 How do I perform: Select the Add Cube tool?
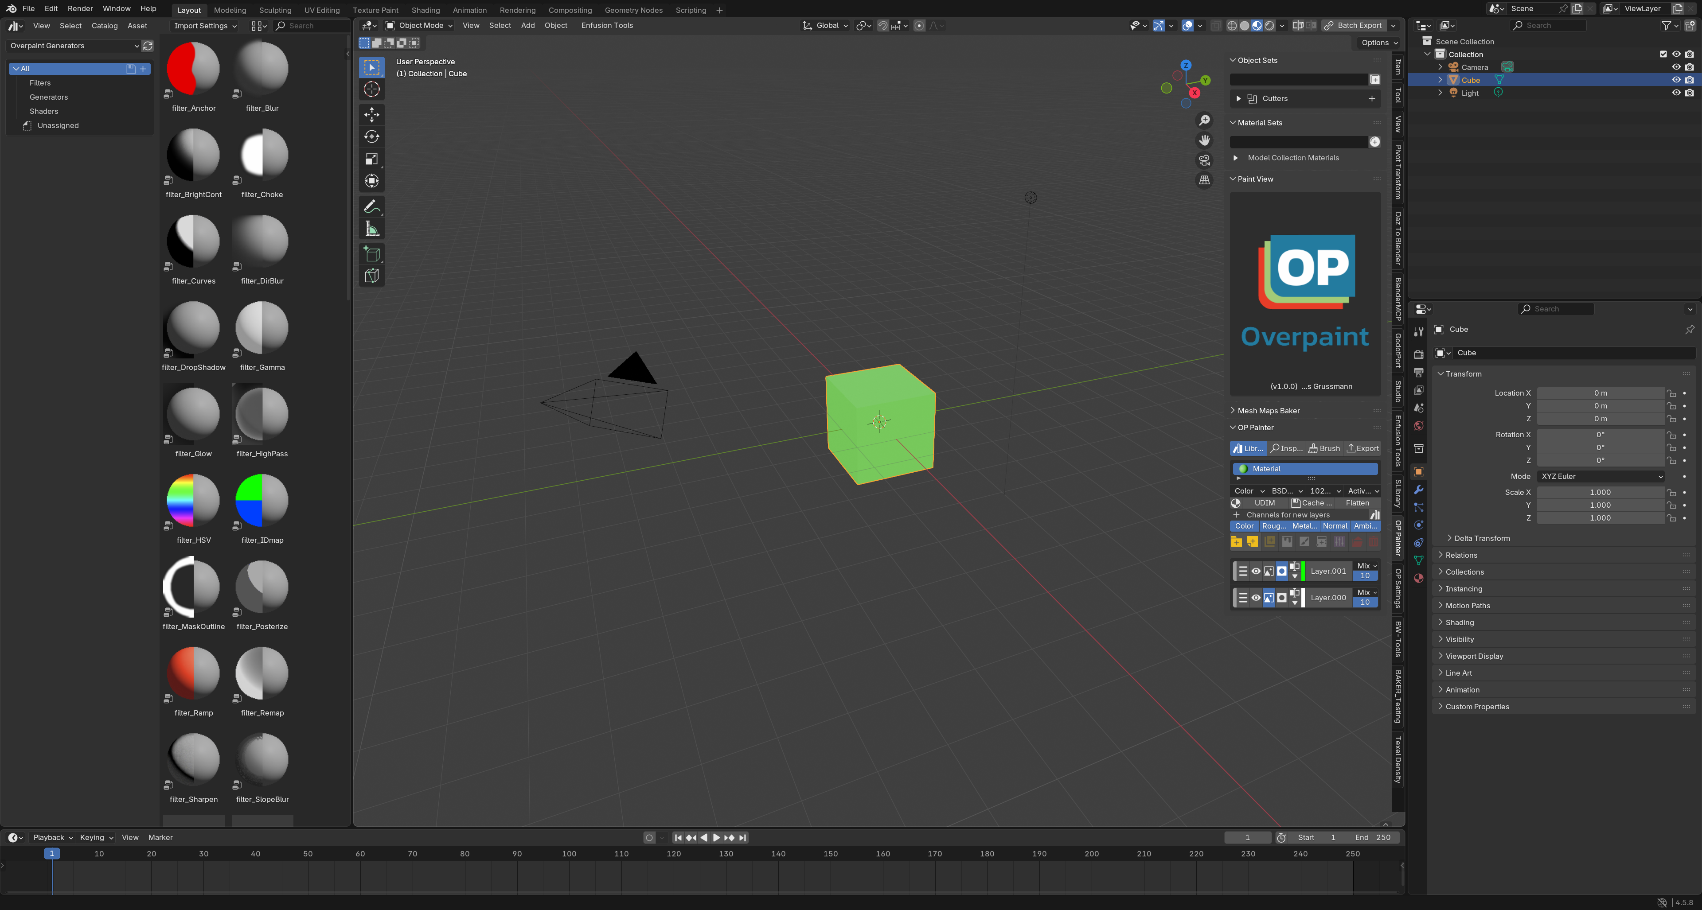coord(371,254)
